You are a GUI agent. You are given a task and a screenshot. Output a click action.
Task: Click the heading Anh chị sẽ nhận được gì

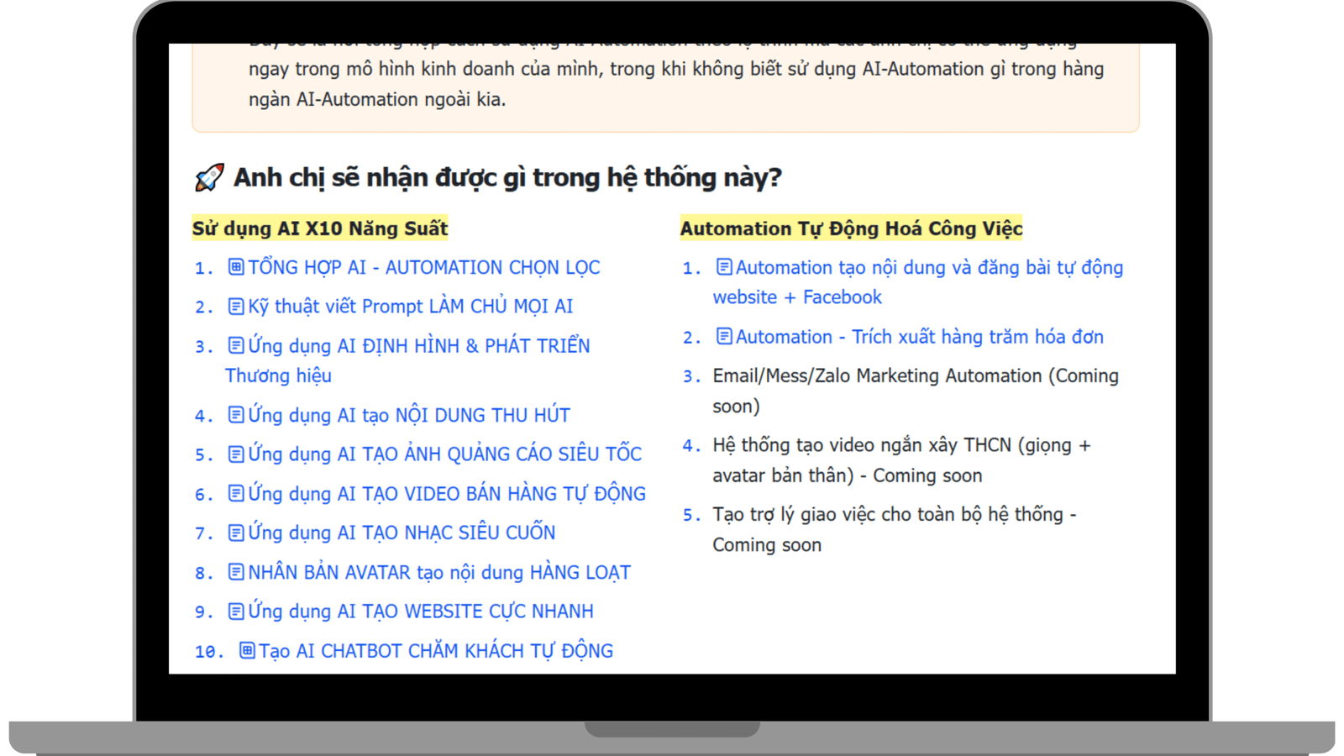coord(507,177)
